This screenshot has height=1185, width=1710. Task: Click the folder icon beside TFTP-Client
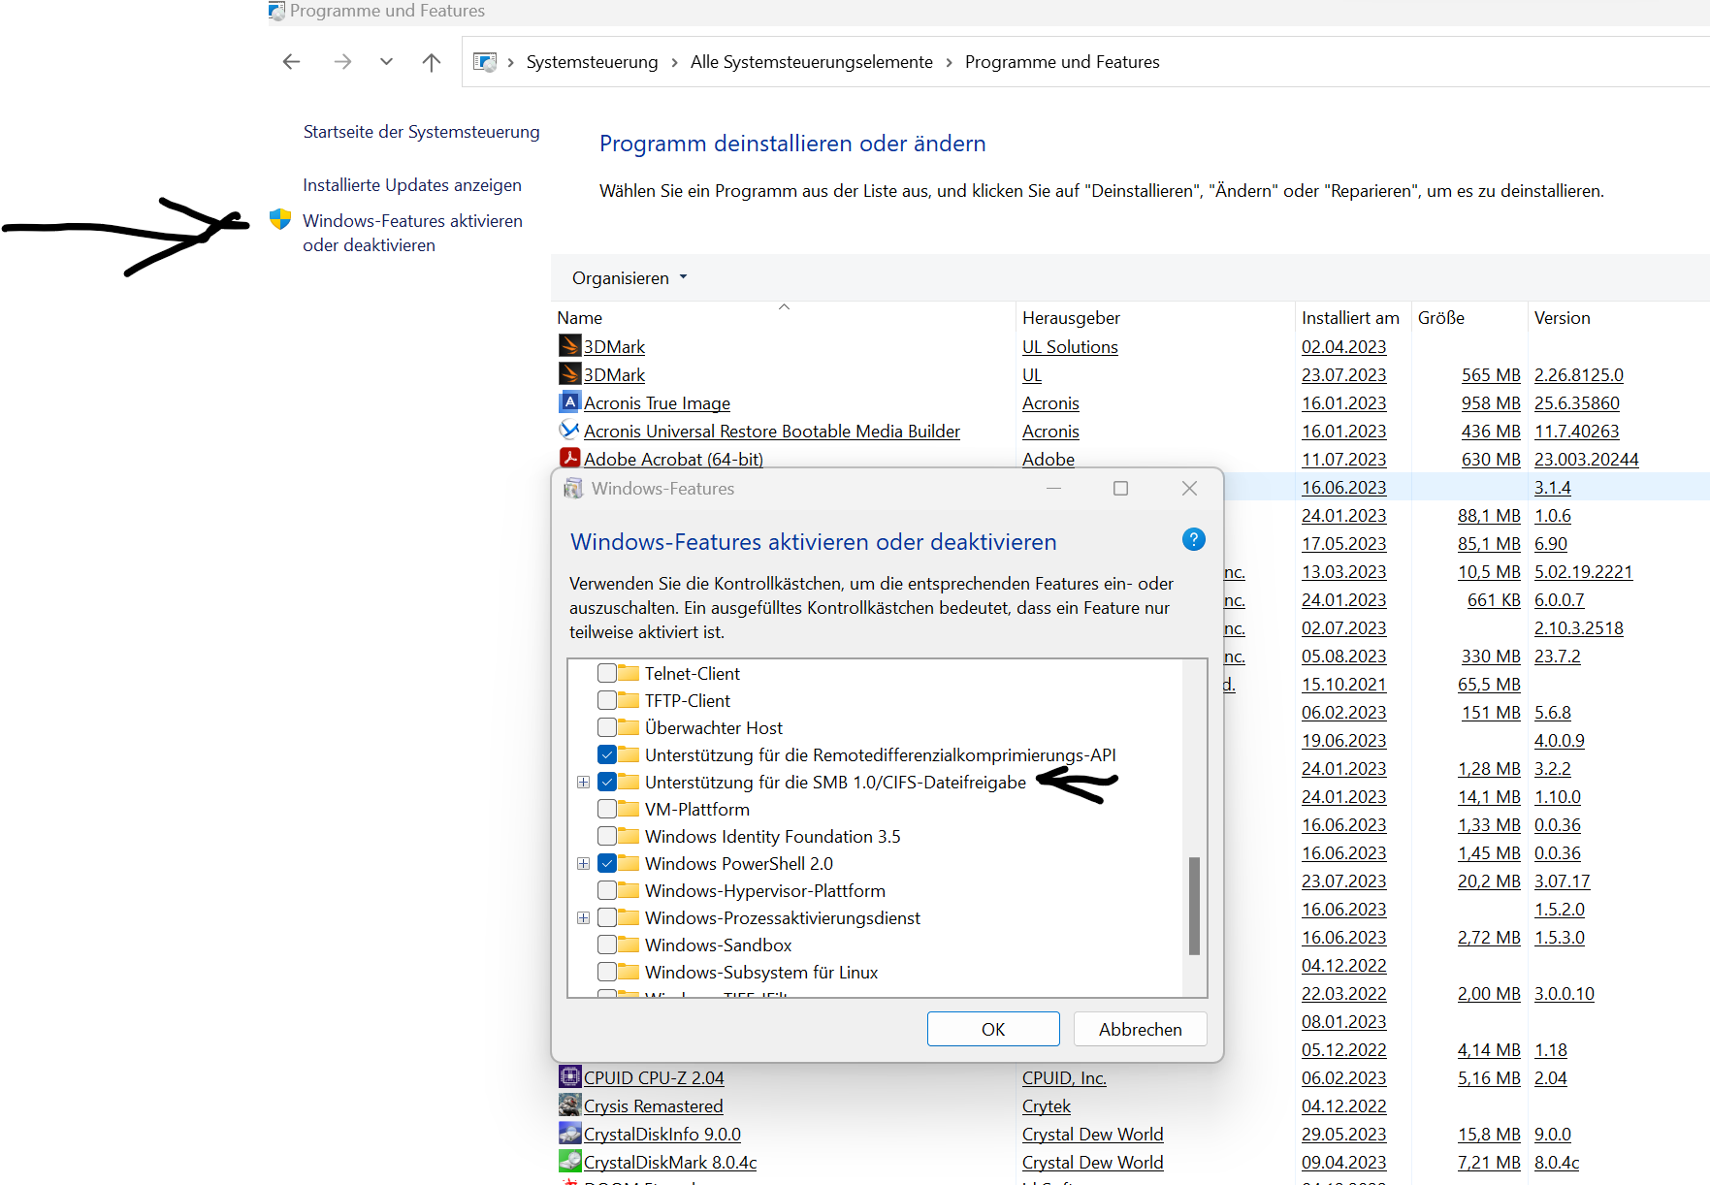(629, 700)
